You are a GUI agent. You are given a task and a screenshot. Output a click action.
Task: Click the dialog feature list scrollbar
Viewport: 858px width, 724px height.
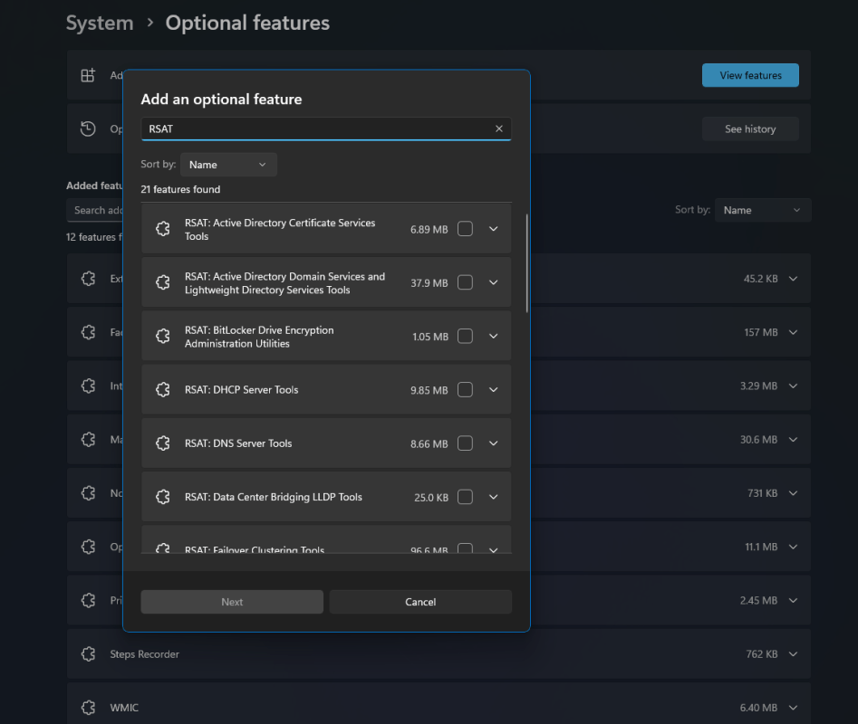[527, 262]
